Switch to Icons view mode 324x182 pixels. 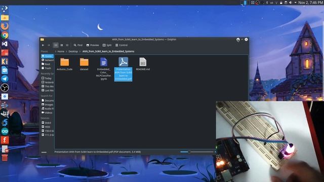56,45
